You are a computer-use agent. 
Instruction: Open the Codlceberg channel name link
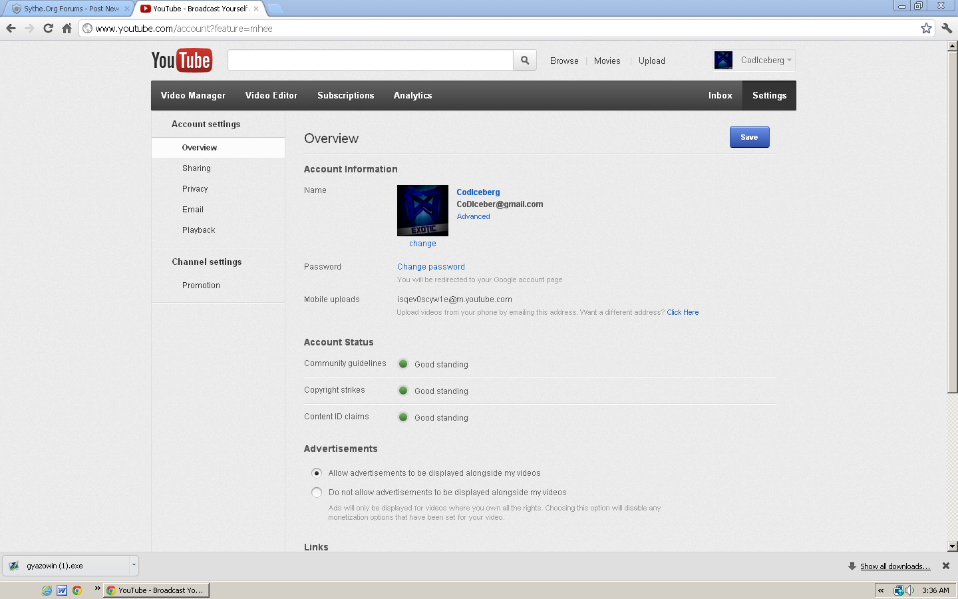[x=478, y=192]
